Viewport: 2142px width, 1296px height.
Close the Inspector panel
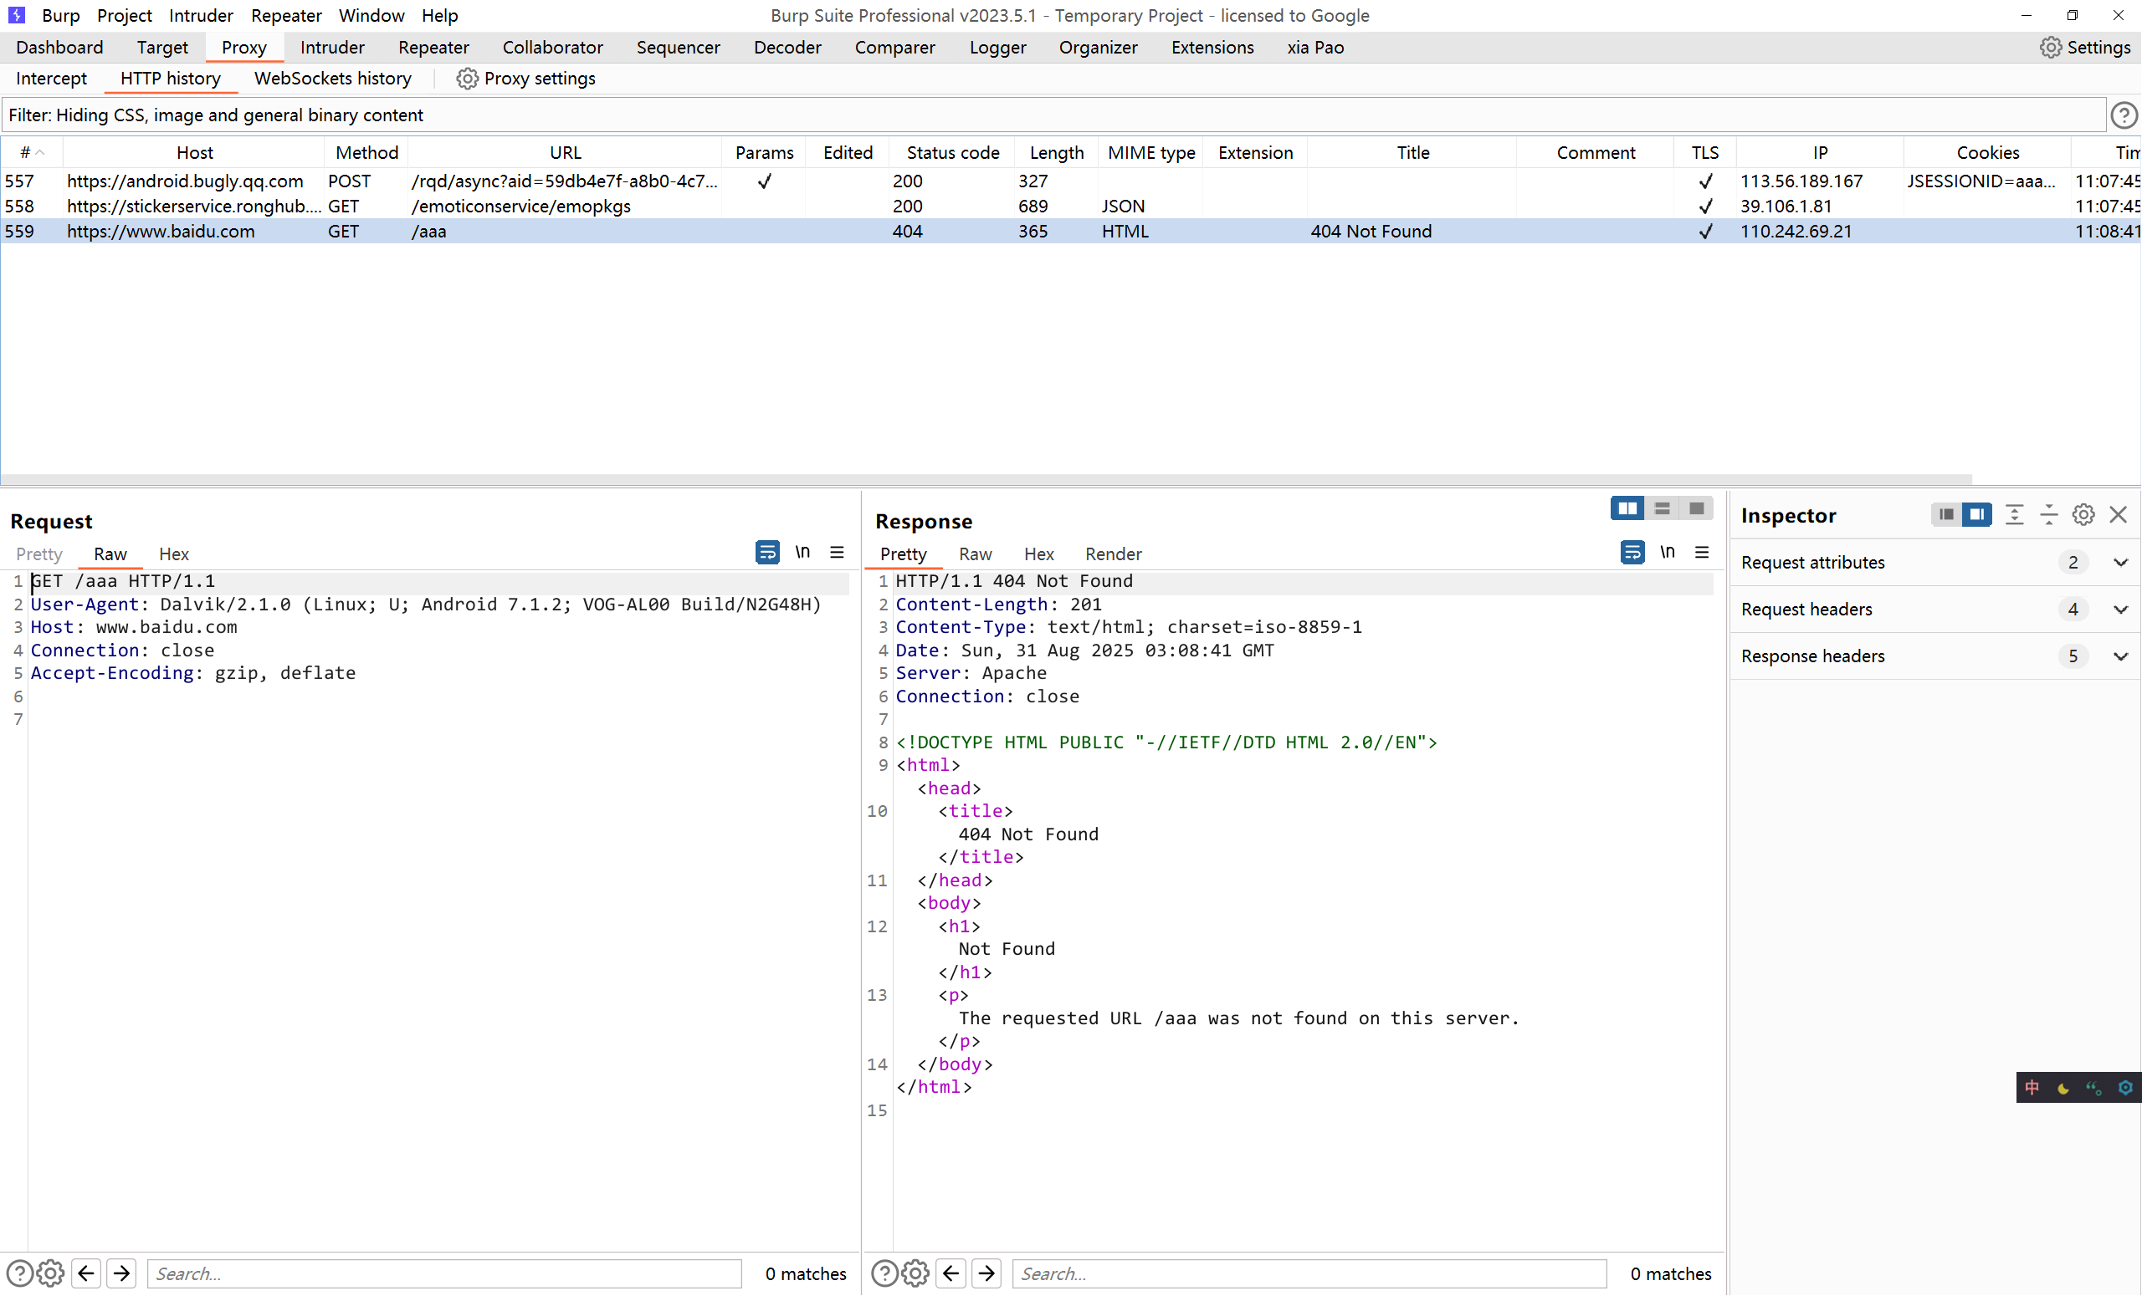(2118, 515)
